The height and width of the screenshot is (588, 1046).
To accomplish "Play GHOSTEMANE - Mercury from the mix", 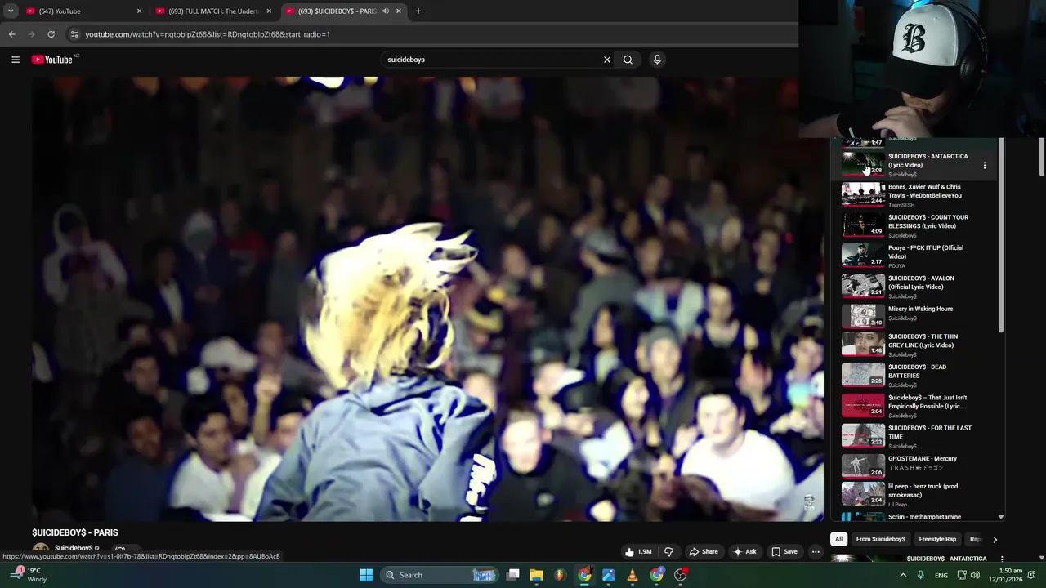I will [x=913, y=465].
